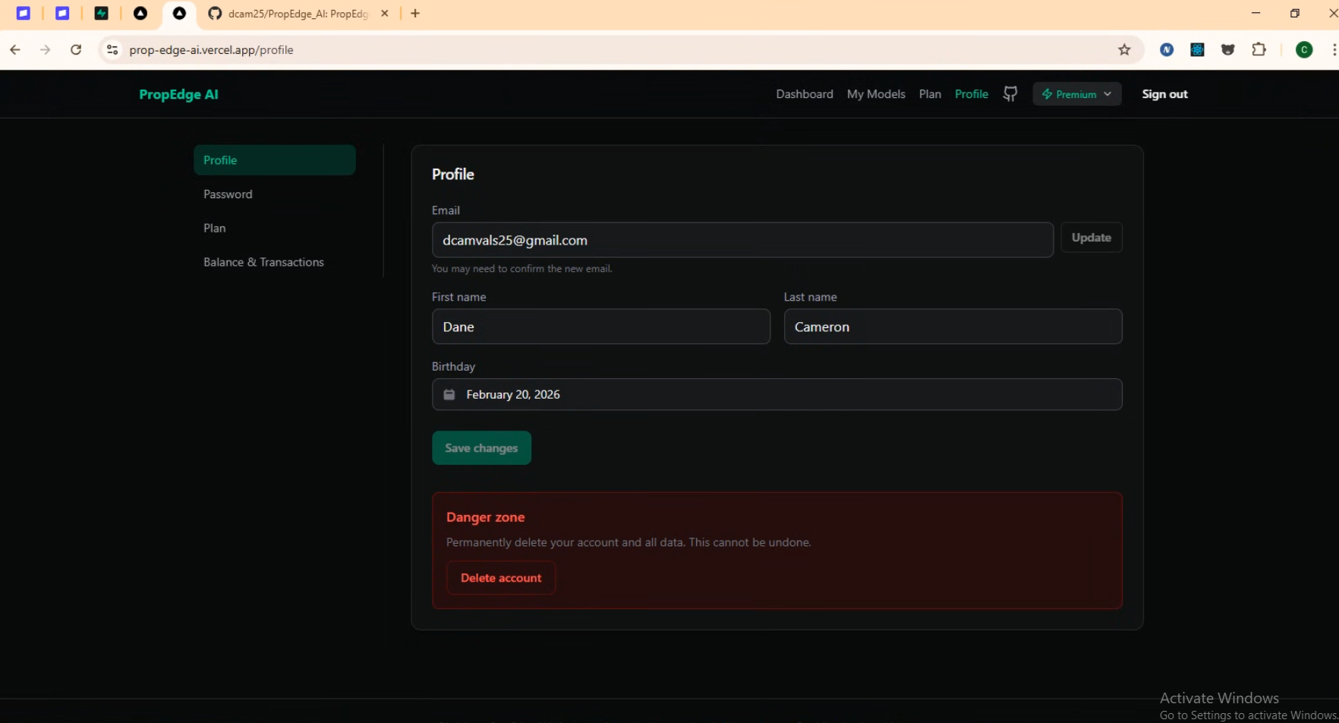Navigate to Dashboard in the top menu
The width and height of the screenshot is (1339, 723).
tap(804, 94)
